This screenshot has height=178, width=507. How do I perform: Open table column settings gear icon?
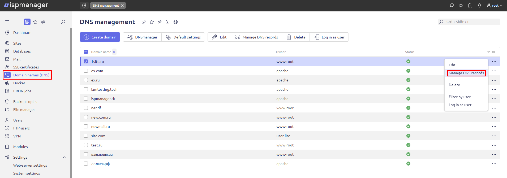[493, 52]
